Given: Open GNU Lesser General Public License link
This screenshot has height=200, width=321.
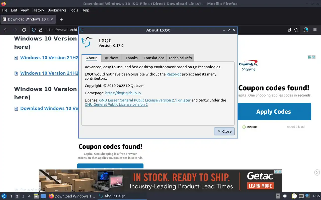Looking at the screenshot, I should (145, 100).
